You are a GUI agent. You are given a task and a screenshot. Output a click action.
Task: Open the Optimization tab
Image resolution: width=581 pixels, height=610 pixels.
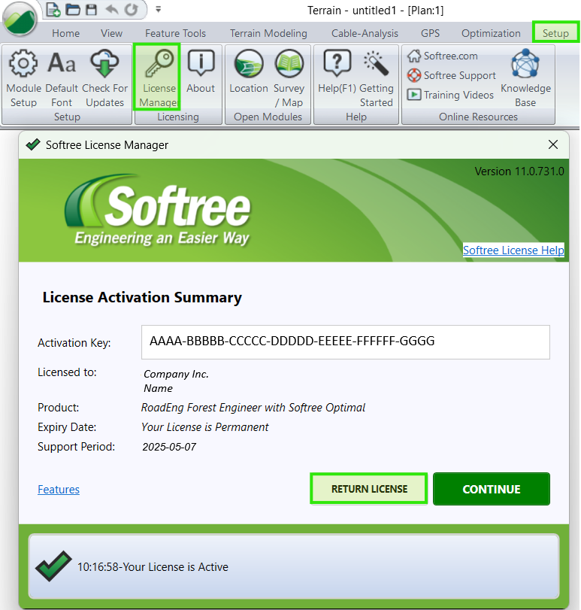(x=491, y=33)
